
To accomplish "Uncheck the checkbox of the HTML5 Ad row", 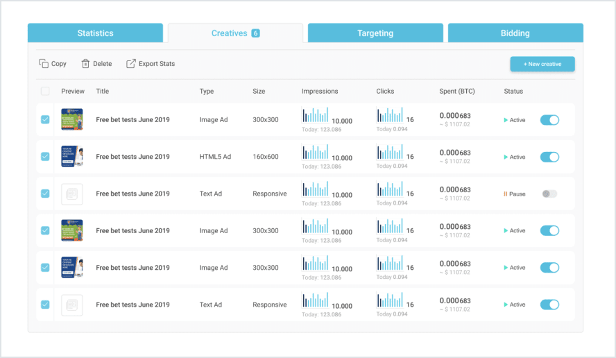I will [x=45, y=156].
